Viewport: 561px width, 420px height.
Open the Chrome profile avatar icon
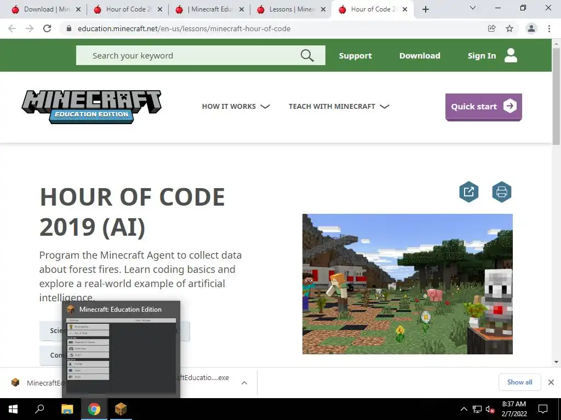tap(531, 28)
